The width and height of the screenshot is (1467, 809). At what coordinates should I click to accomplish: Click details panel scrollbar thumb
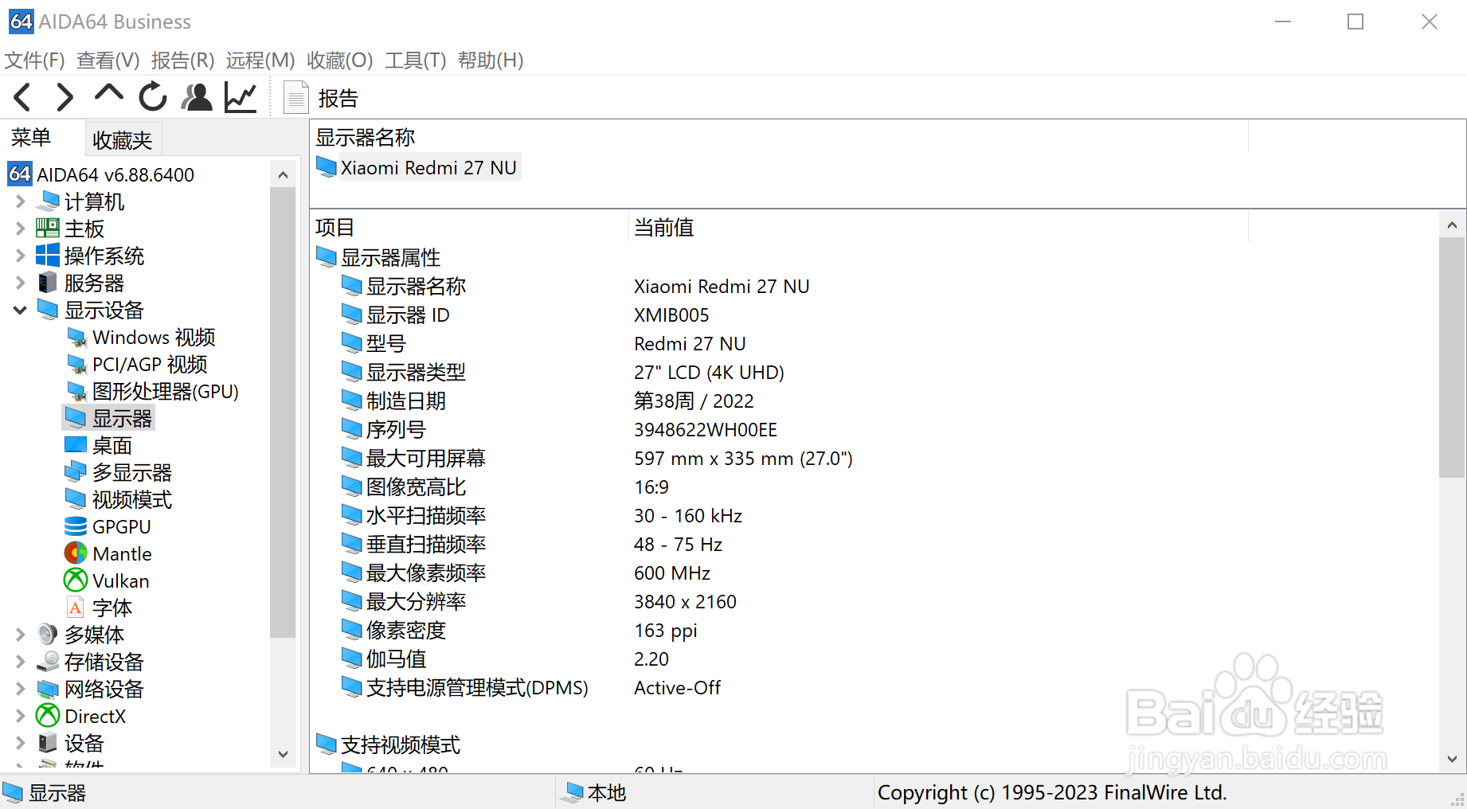[1452, 358]
